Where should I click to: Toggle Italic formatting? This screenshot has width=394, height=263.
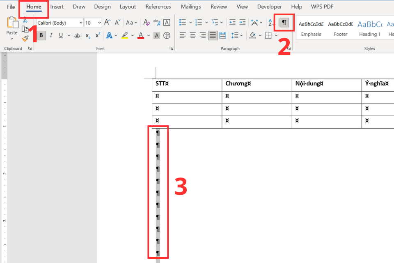pyautogui.click(x=51, y=35)
